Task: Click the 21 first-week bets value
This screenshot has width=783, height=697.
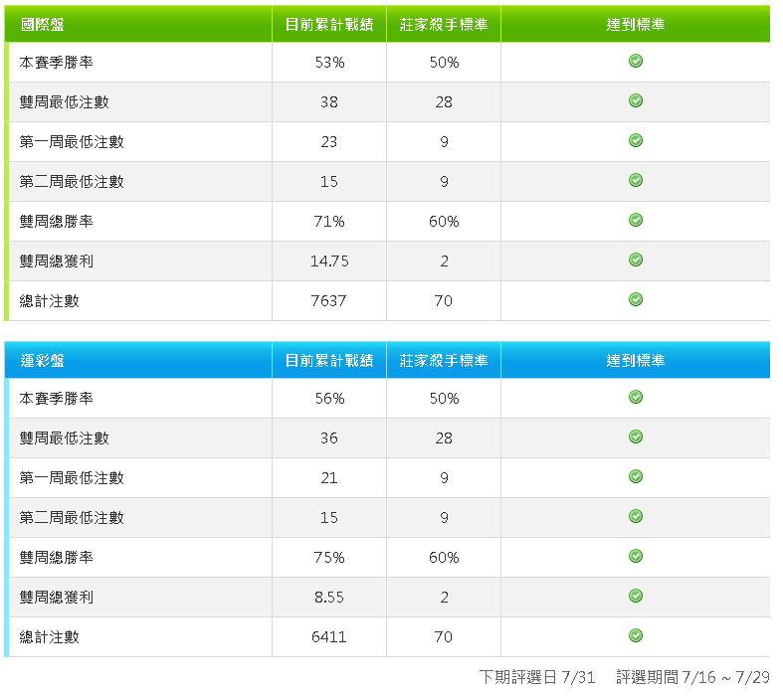Action: coord(329,478)
